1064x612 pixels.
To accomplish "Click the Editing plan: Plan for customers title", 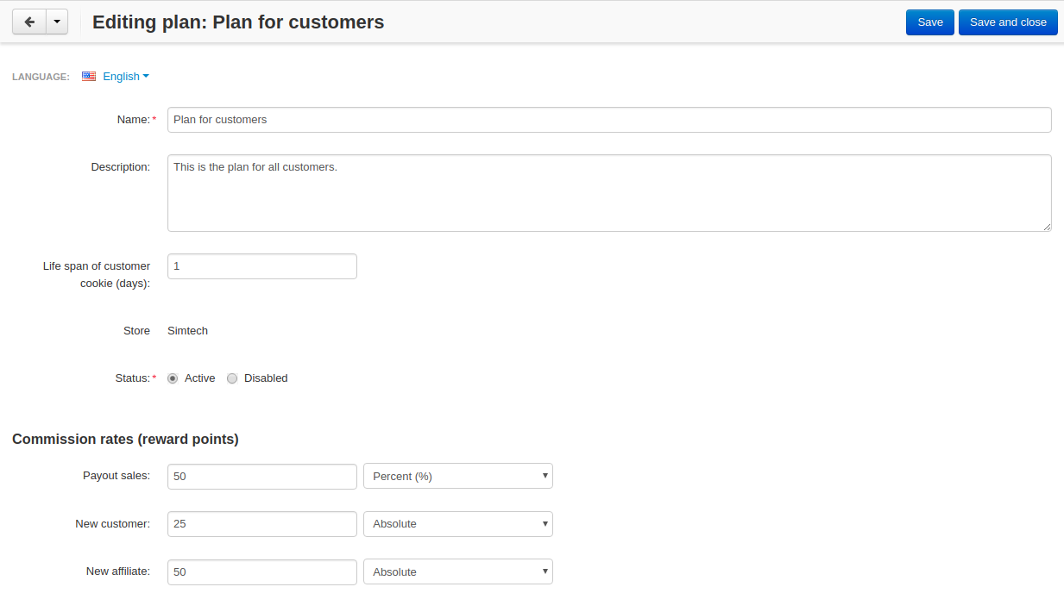I will pos(238,22).
